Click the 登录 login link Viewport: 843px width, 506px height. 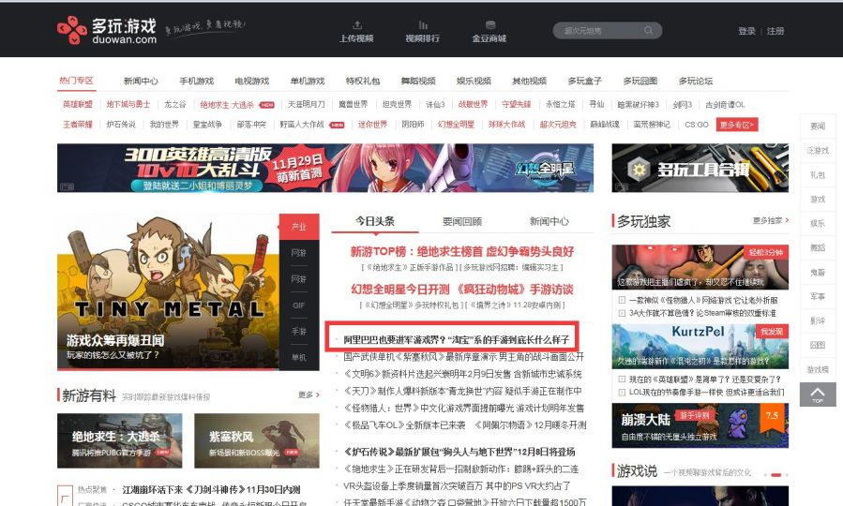[746, 31]
